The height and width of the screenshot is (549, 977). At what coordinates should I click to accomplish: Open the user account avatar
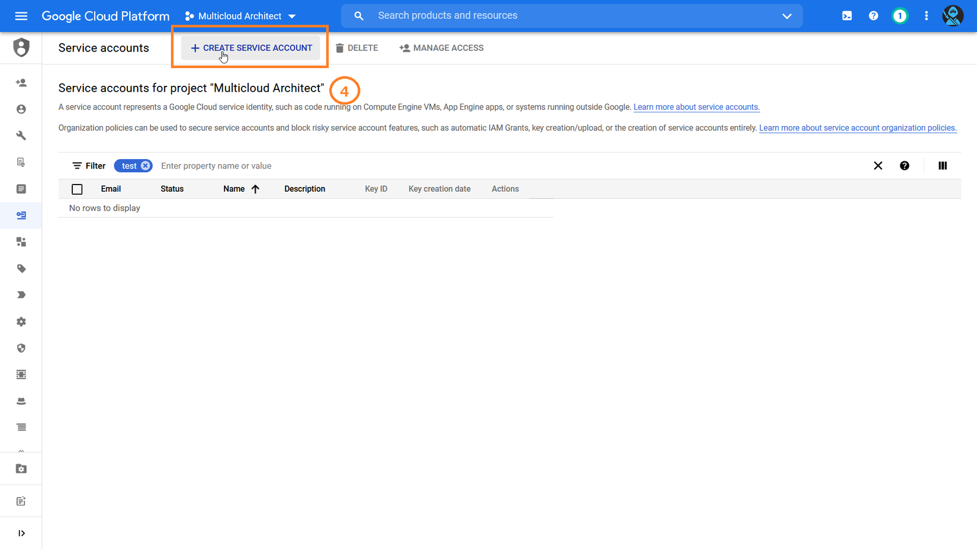point(953,16)
